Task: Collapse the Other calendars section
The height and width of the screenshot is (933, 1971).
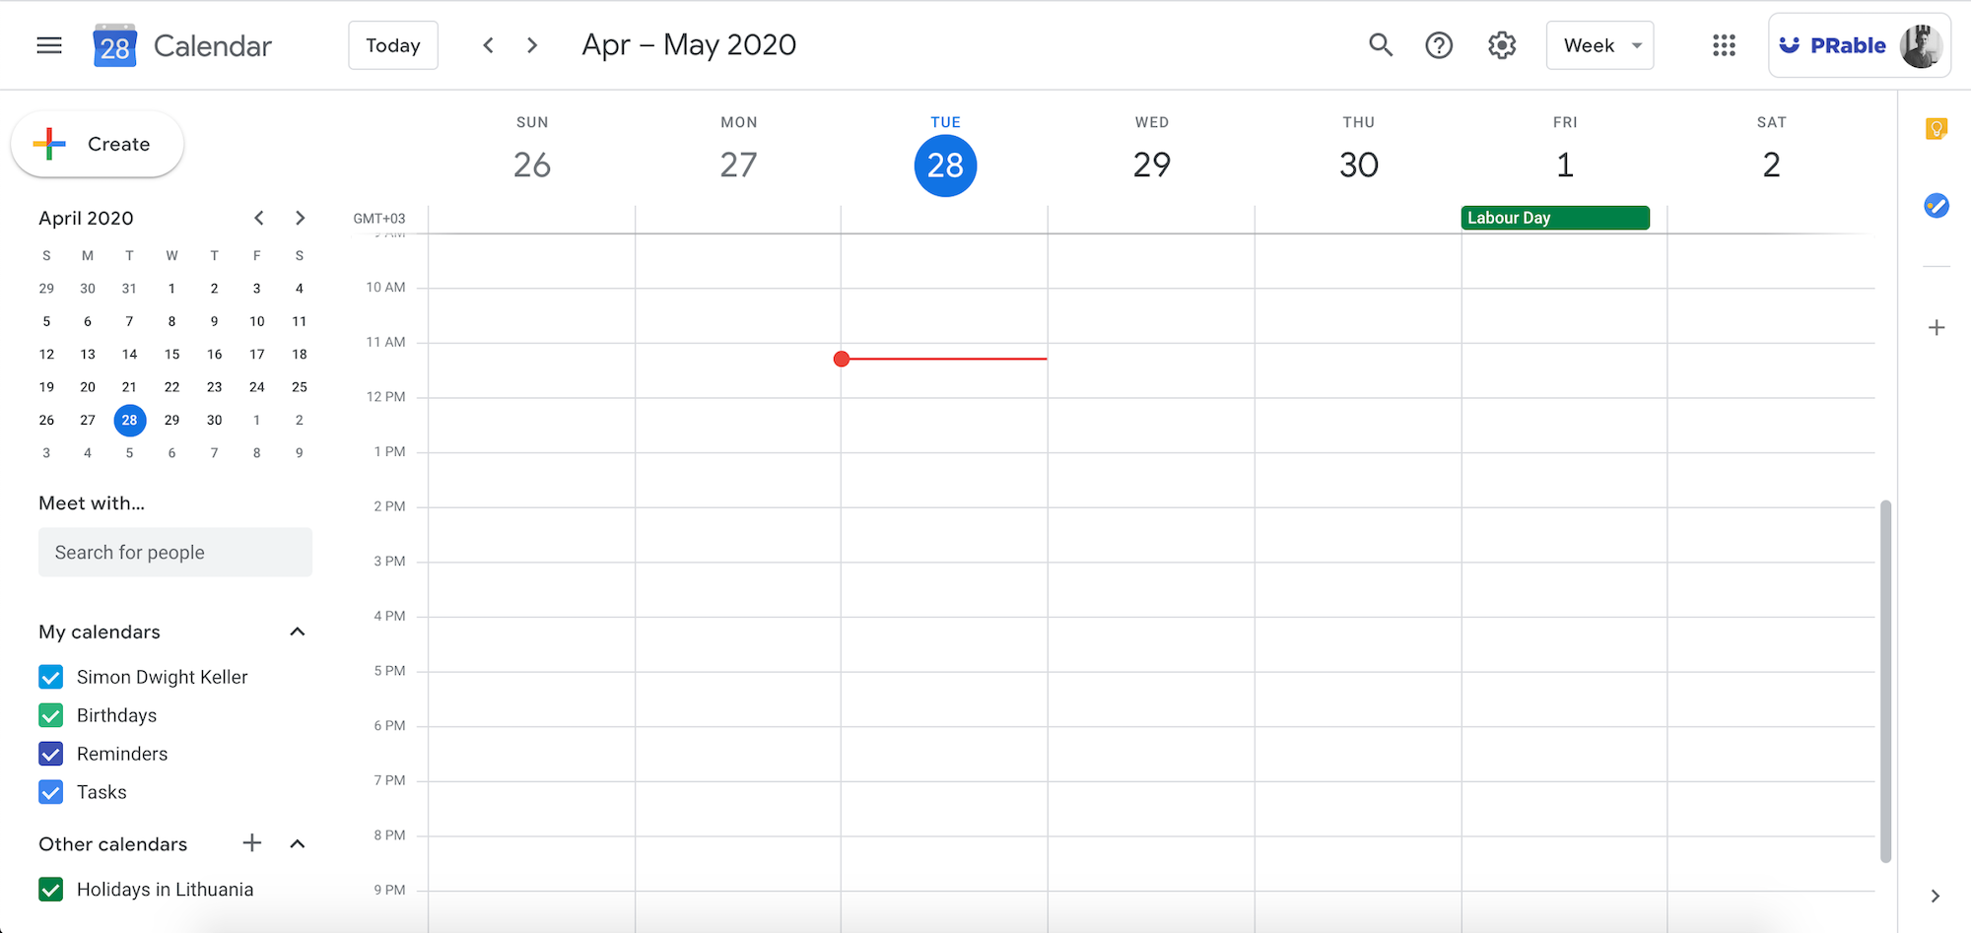Action: 298,843
